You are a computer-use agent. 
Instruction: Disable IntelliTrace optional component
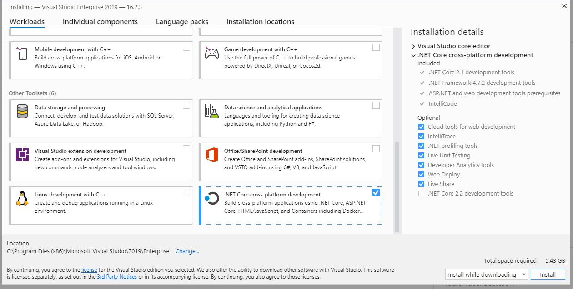pos(421,137)
